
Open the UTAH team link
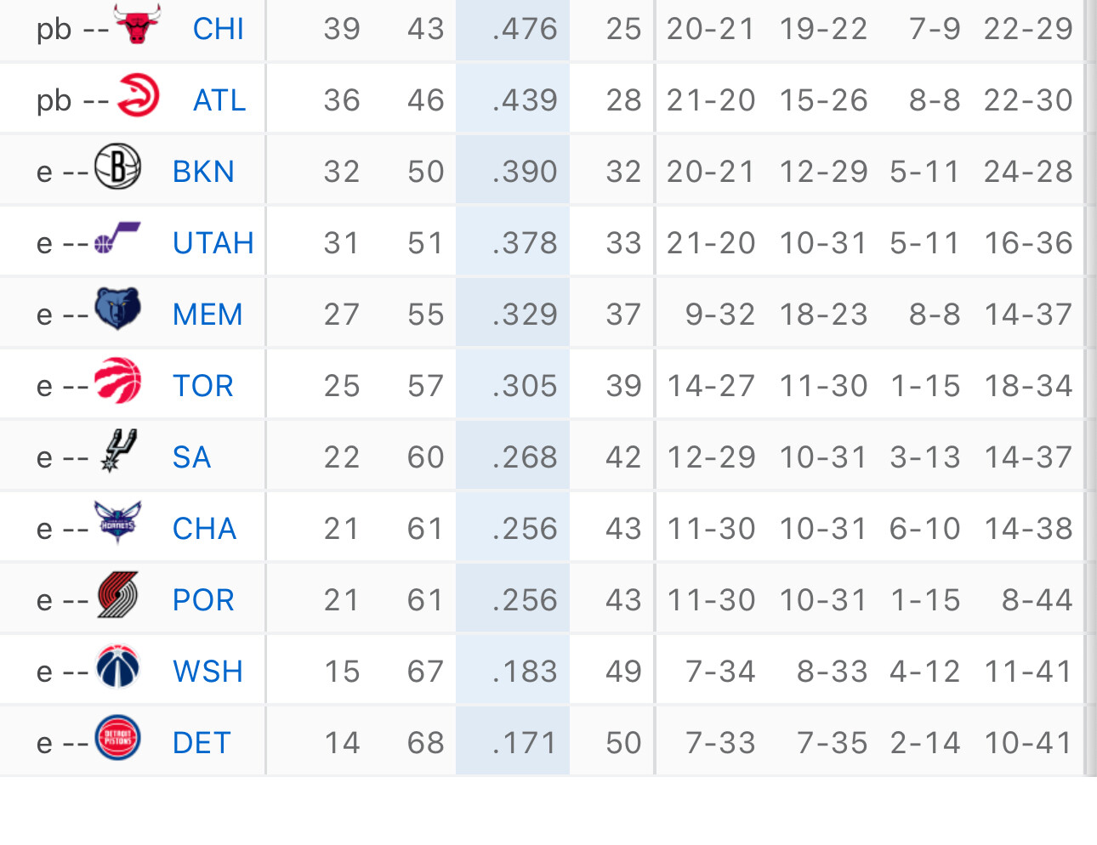click(213, 243)
